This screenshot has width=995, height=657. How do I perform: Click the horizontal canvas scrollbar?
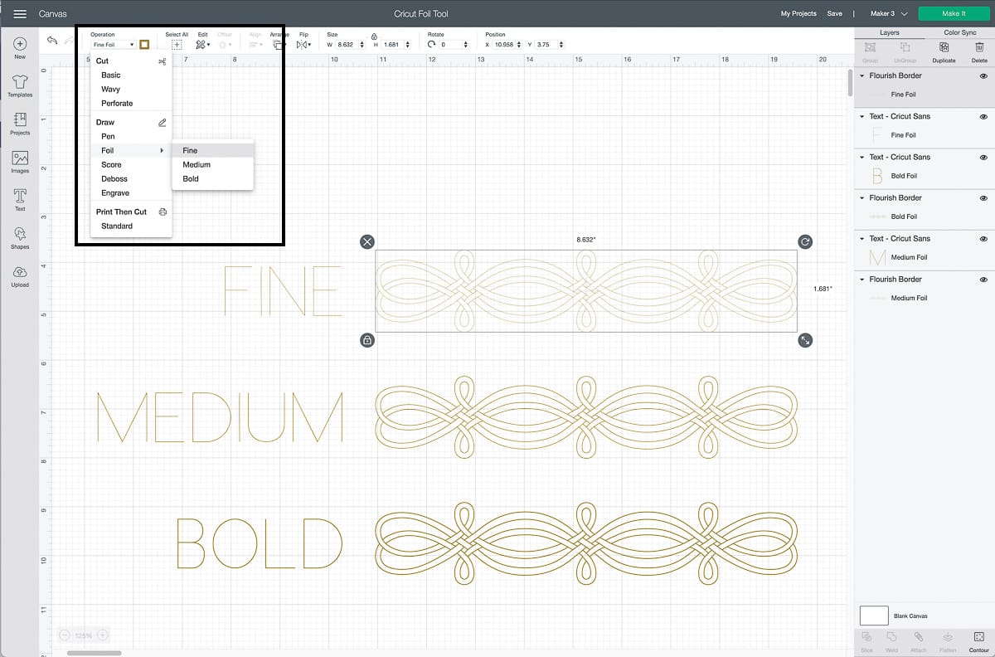[94, 653]
